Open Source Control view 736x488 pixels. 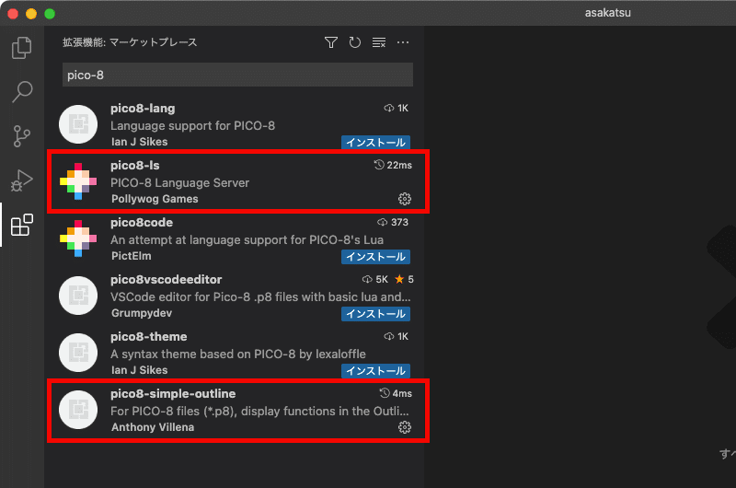point(21,135)
